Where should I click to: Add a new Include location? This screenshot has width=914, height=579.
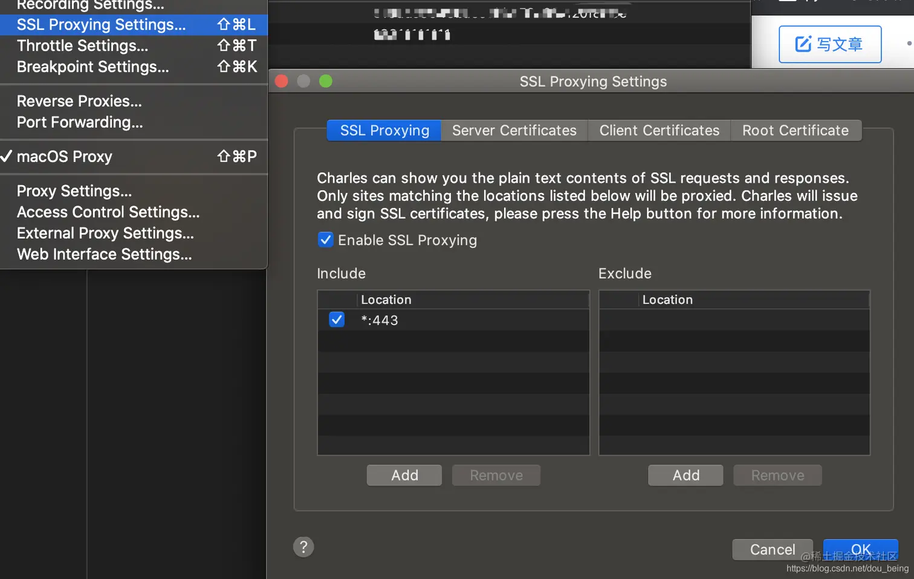coord(404,476)
